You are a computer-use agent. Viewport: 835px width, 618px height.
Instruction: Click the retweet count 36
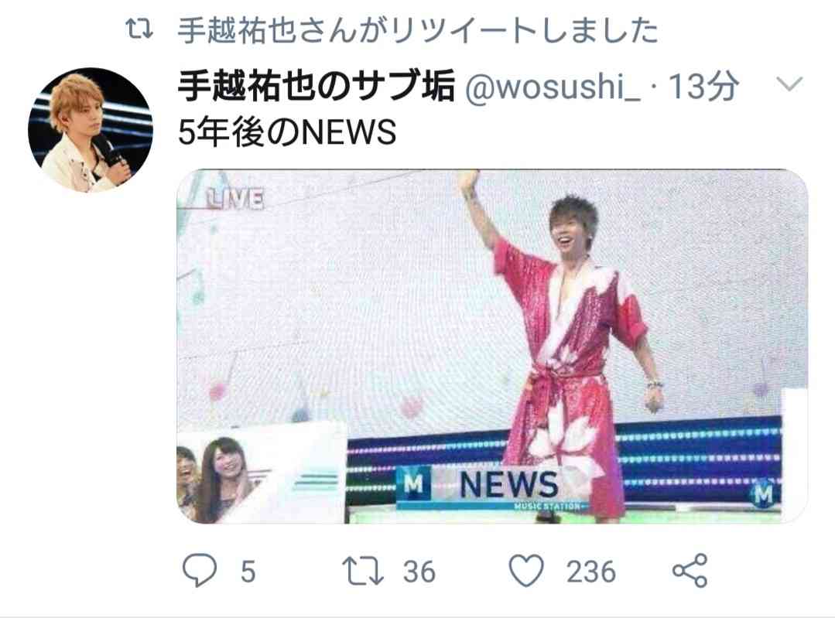pyautogui.click(x=419, y=572)
